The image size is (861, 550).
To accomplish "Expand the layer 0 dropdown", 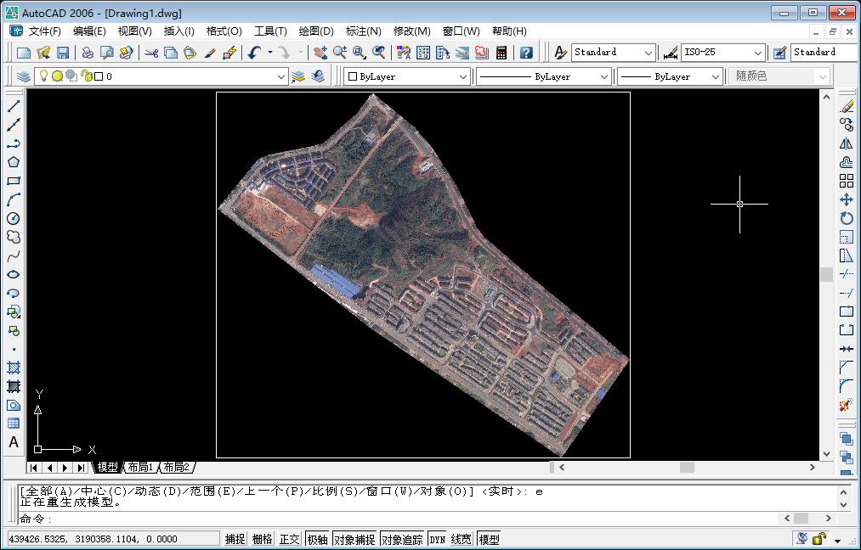I will [280, 76].
